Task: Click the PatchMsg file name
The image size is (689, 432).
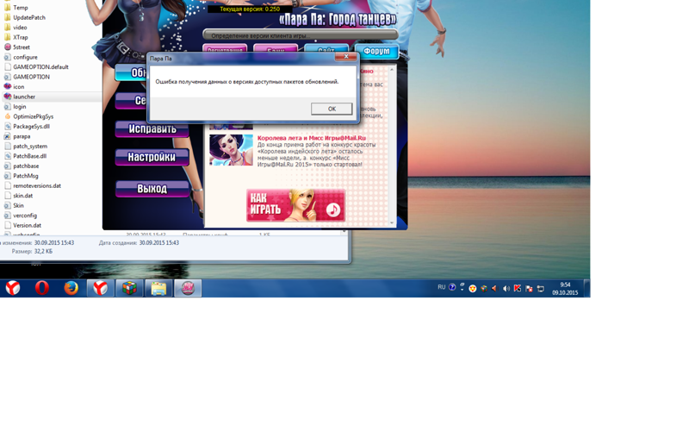Action: click(x=26, y=176)
